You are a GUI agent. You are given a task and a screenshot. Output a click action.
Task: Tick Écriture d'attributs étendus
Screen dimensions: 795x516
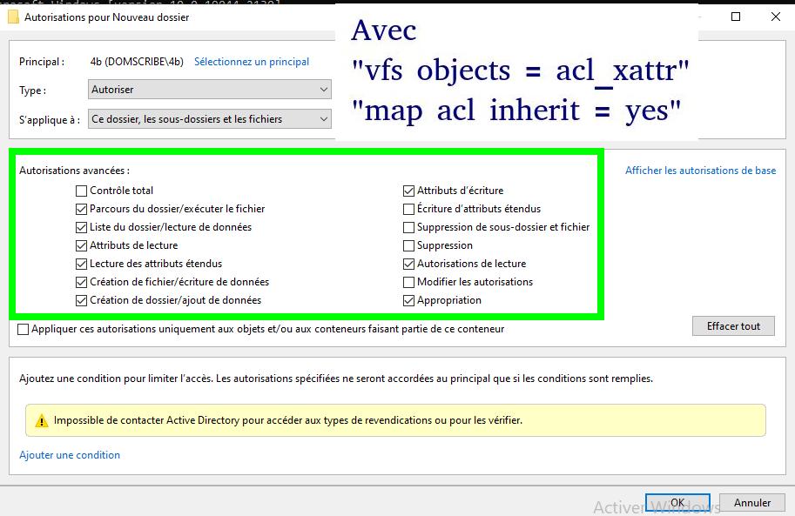click(409, 209)
